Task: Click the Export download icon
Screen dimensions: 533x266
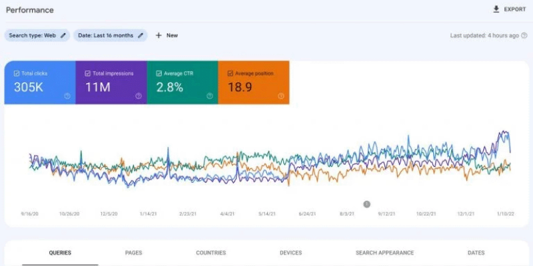Action: click(496, 9)
